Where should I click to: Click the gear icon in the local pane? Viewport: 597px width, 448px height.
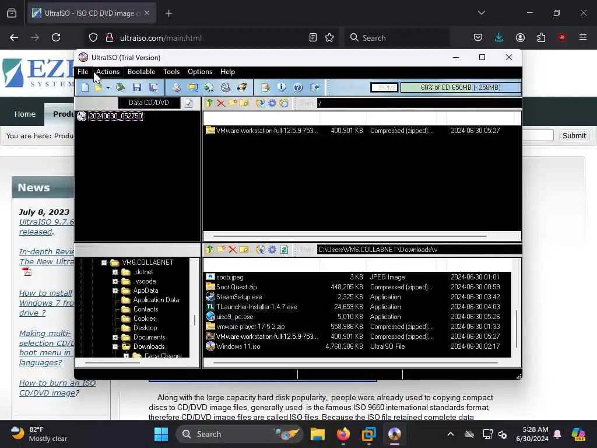tap(272, 250)
